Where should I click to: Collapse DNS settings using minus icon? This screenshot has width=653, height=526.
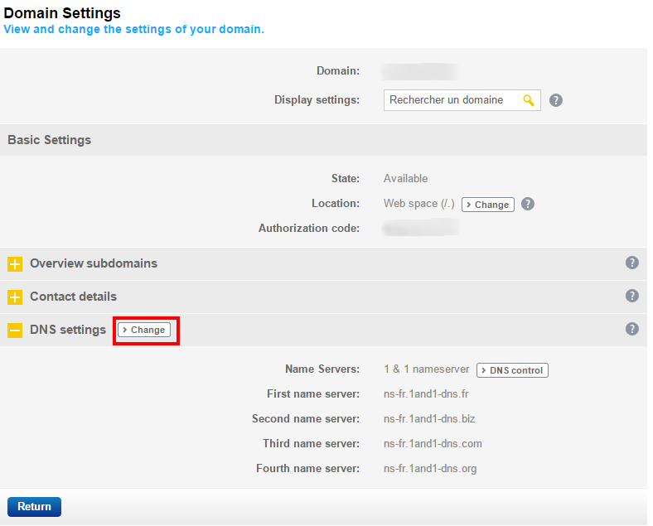[15, 331]
